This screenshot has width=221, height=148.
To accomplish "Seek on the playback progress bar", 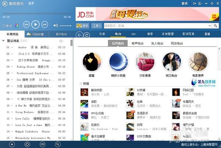I will 37,14.
